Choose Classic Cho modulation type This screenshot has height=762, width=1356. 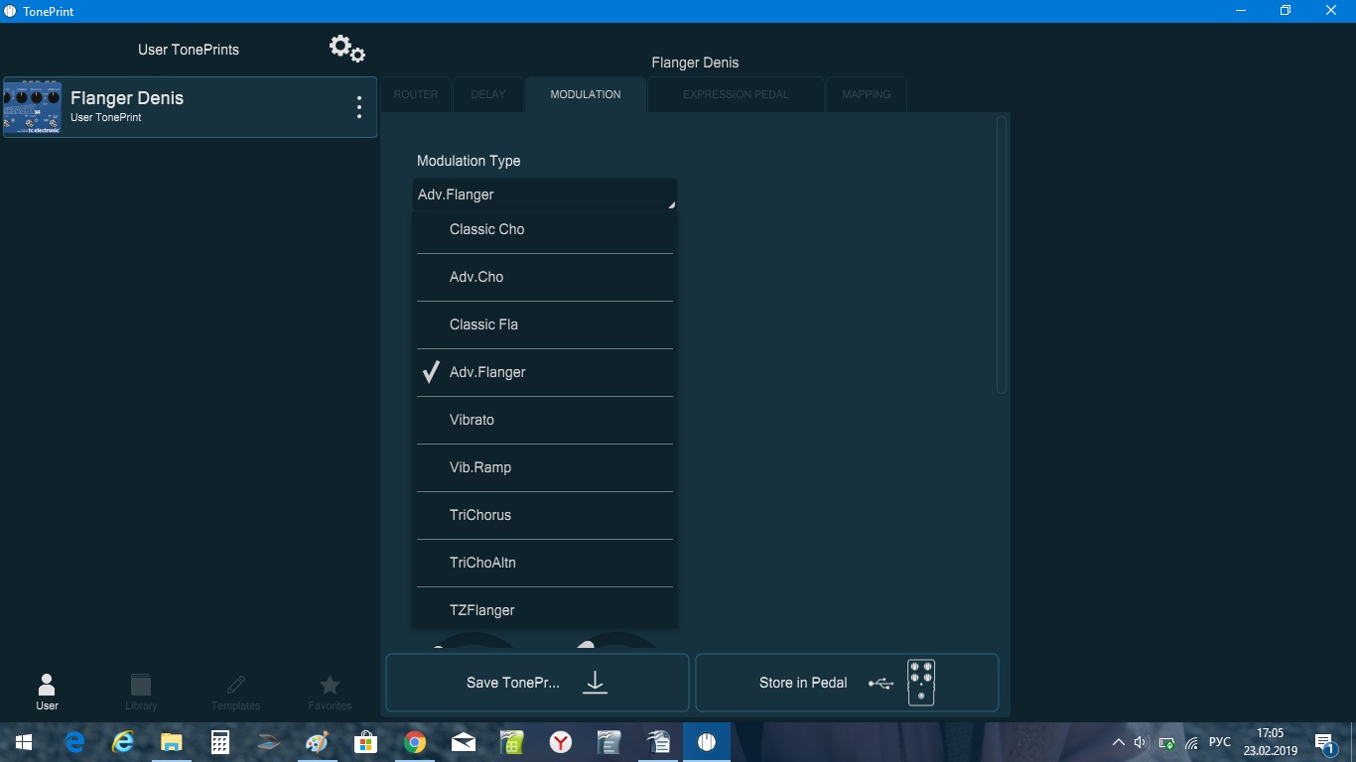(x=545, y=229)
